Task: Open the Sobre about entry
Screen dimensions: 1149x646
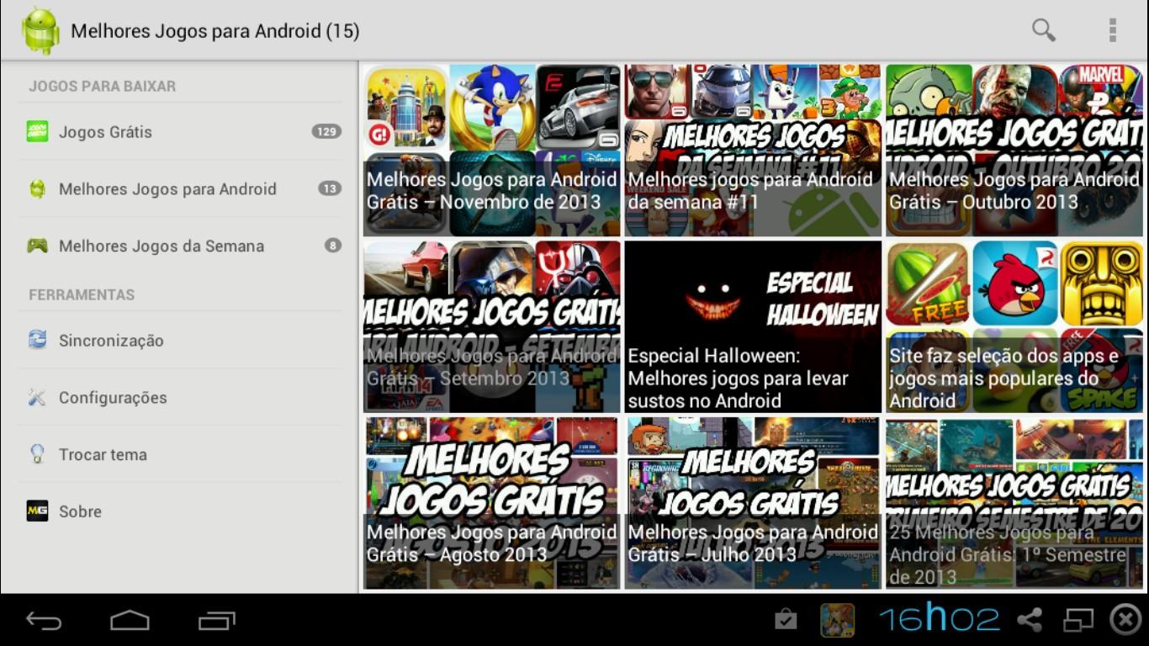Action: pyautogui.click(x=180, y=511)
